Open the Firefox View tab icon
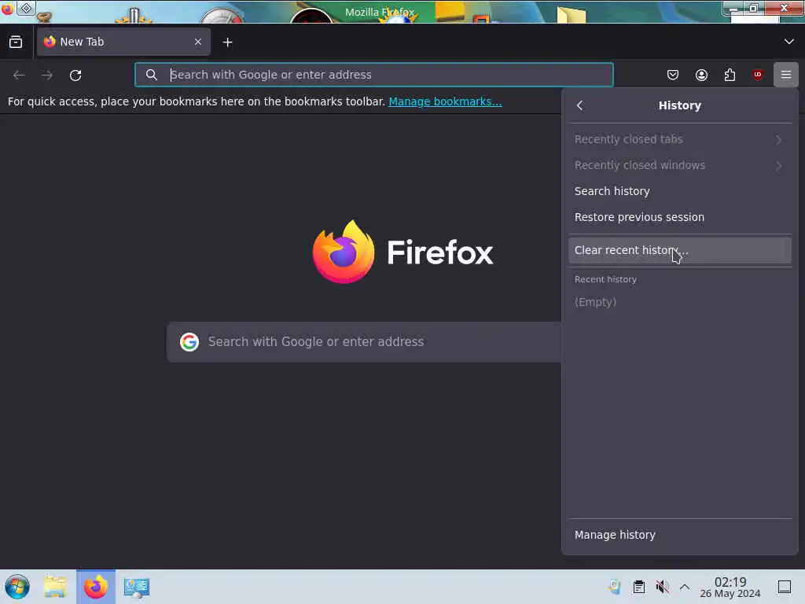805x604 pixels. (x=16, y=42)
